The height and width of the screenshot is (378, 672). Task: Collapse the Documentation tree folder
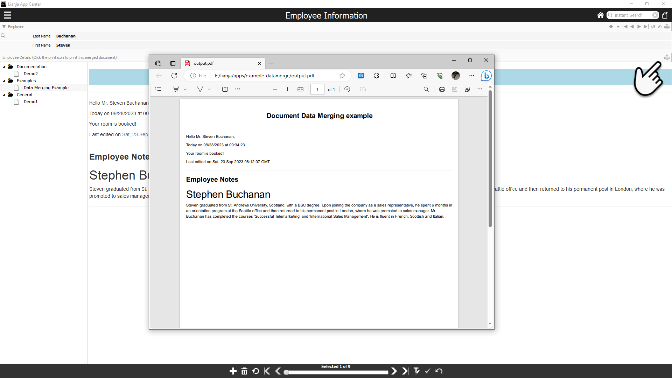tap(4, 67)
